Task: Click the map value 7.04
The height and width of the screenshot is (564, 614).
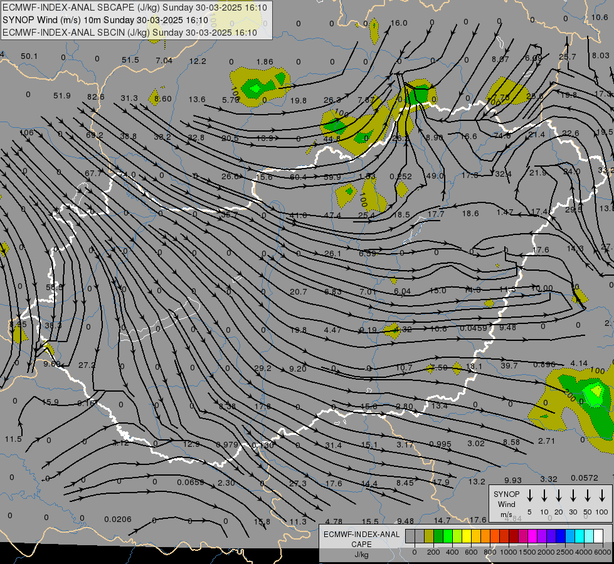Action: click(164, 60)
